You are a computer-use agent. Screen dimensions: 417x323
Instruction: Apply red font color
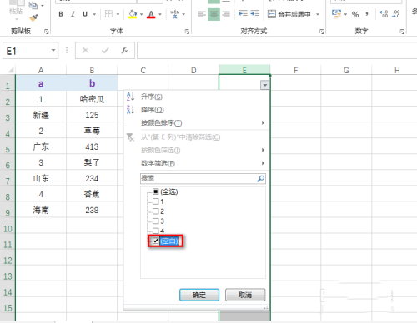point(151,14)
